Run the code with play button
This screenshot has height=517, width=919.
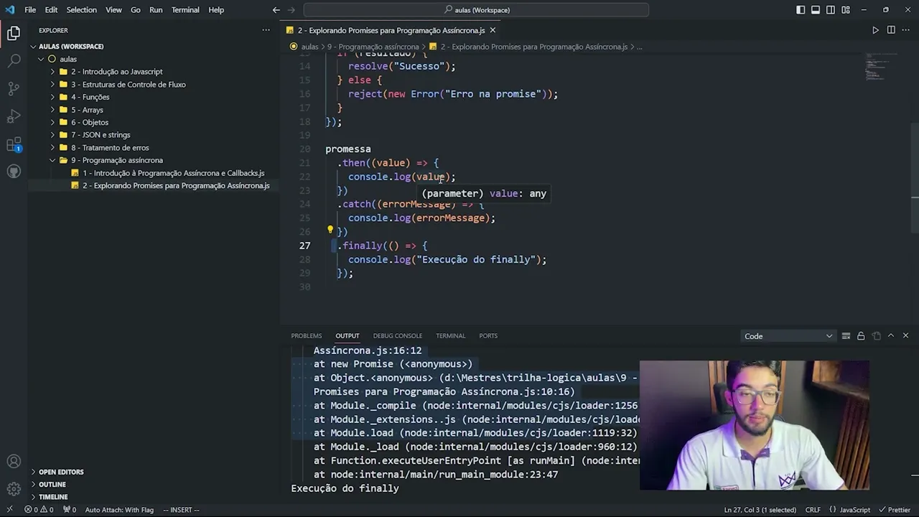tap(875, 30)
